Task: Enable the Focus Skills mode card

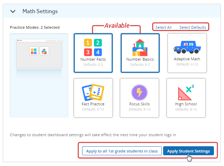Action: tap(139, 98)
